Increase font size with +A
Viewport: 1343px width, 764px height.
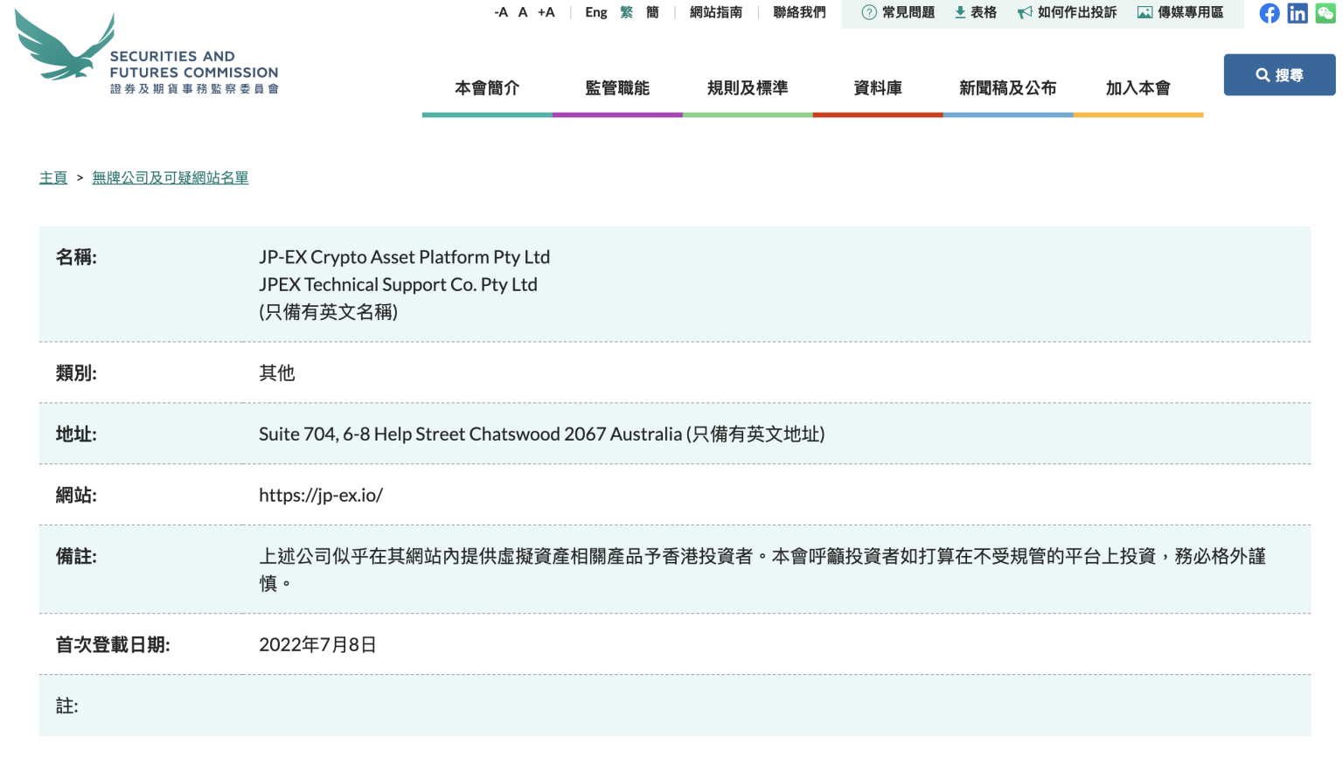click(546, 12)
